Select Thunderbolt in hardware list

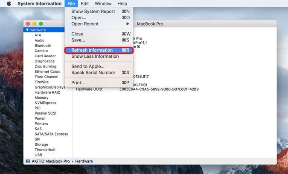pos(45,150)
